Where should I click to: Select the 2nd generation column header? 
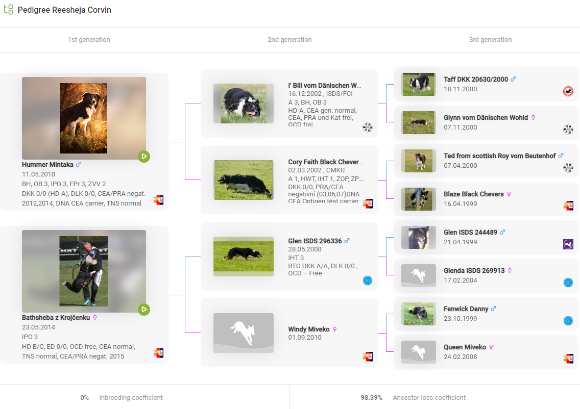[289, 40]
